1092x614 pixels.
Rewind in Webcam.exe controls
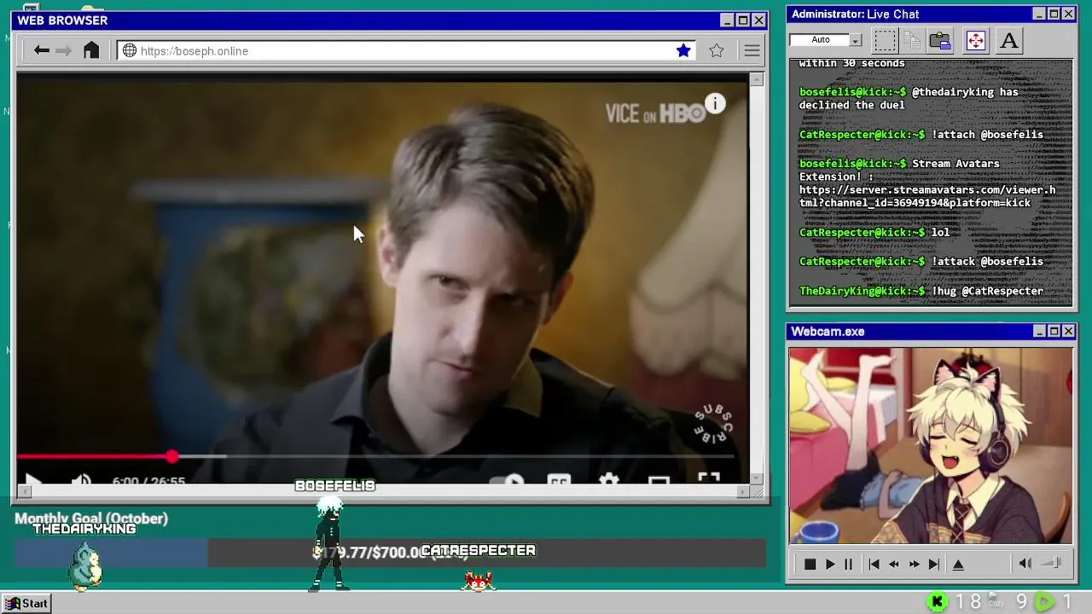coord(893,564)
